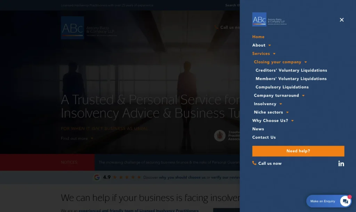Collapse the Closing your company arrow

[x=306, y=62]
